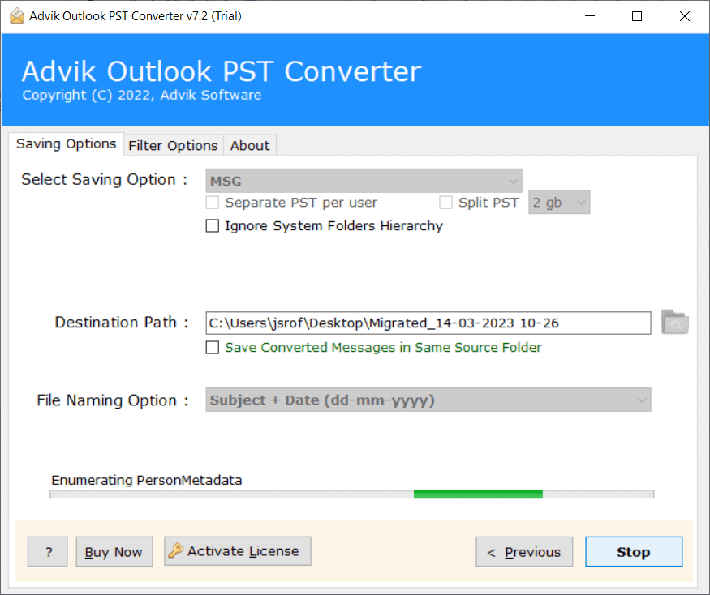Click the key icon on Activate License
The width and height of the screenshot is (710, 595).
coord(176,550)
